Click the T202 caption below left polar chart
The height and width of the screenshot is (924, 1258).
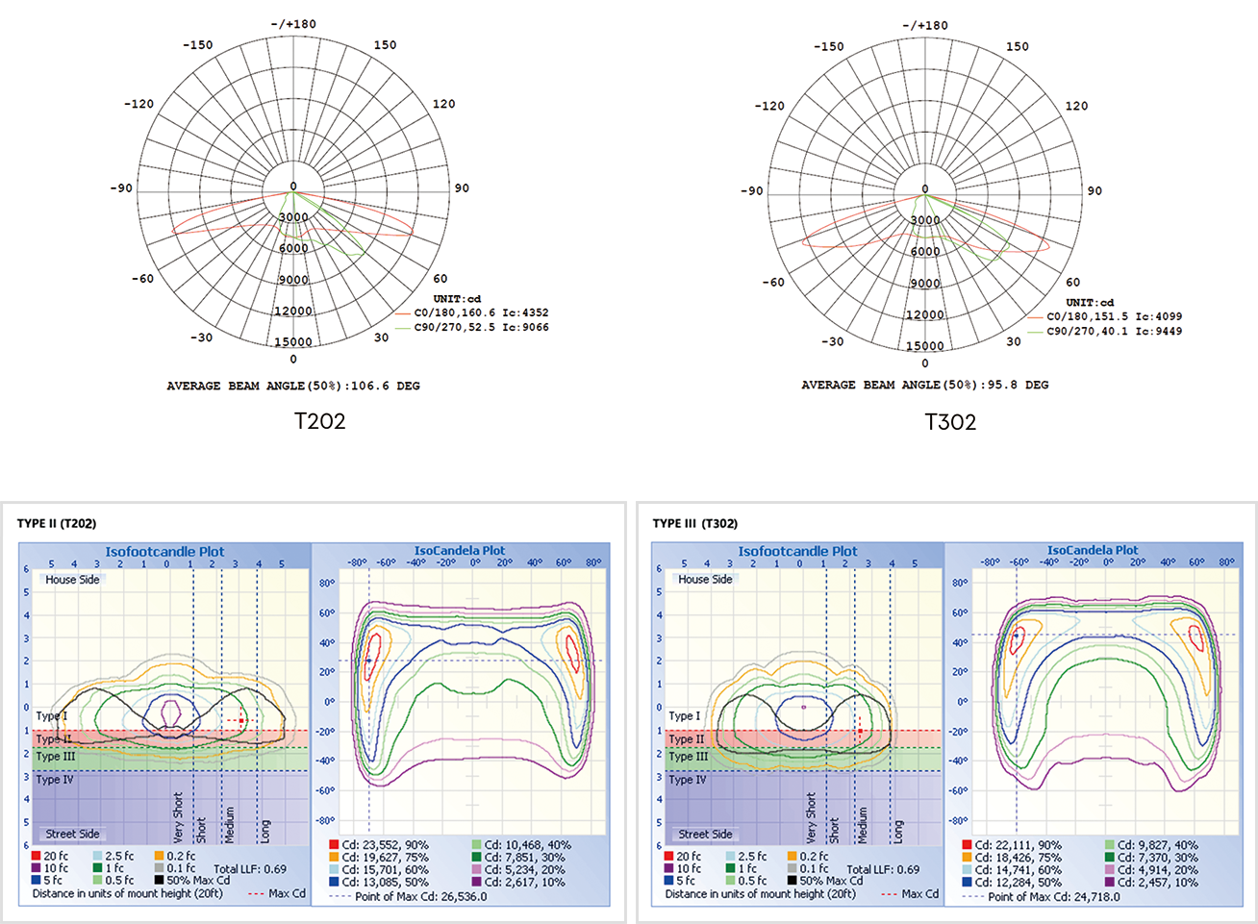coord(319,420)
